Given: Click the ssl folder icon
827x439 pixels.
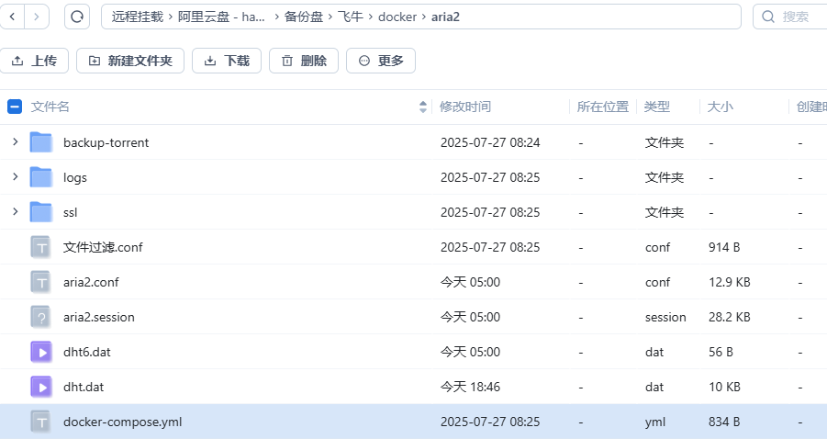Looking at the screenshot, I should pyautogui.click(x=41, y=212).
